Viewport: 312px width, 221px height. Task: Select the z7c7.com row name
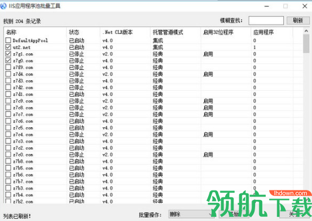[23, 114]
